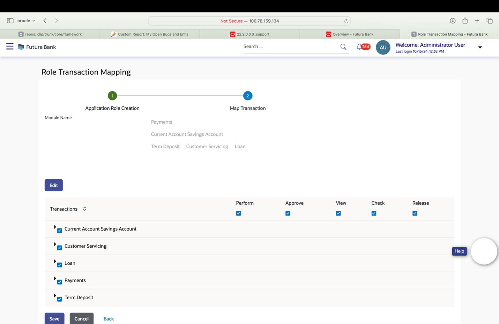Viewport: 499px width, 324px height.
Task: Show the tab overview
Action: point(490,21)
